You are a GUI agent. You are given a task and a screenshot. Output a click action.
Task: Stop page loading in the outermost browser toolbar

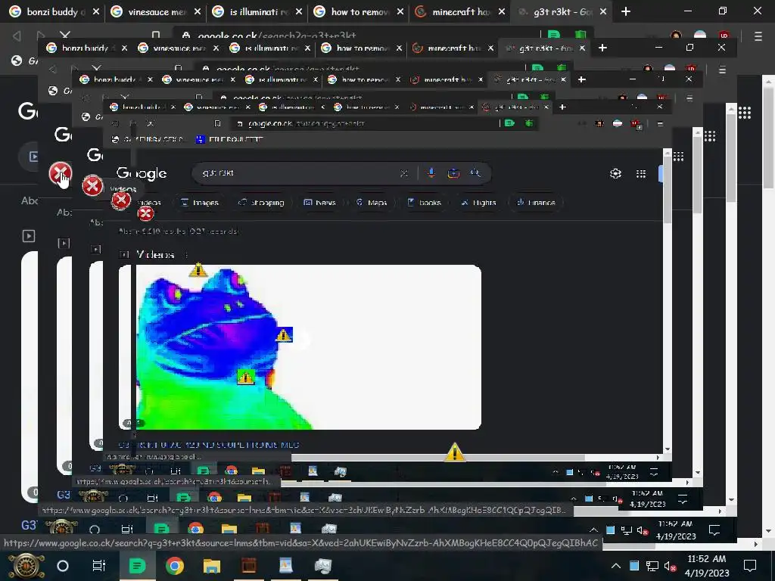point(65,35)
